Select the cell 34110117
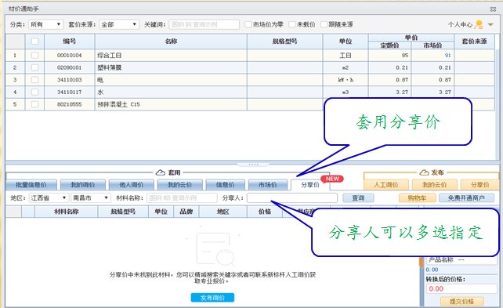The width and height of the screenshot is (503, 308). (x=69, y=92)
